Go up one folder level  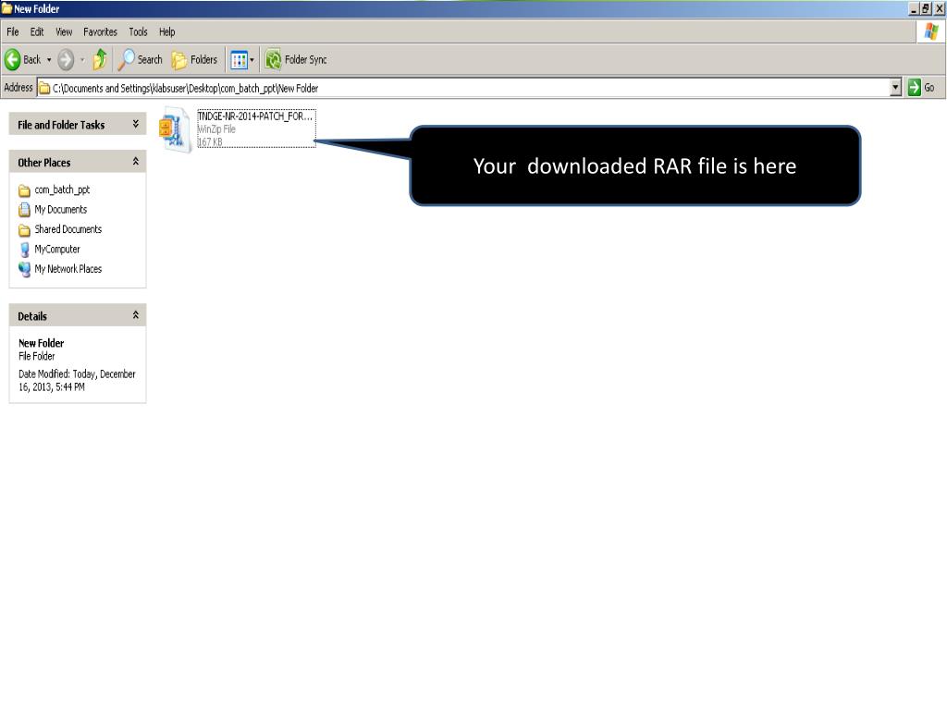point(100,59)
